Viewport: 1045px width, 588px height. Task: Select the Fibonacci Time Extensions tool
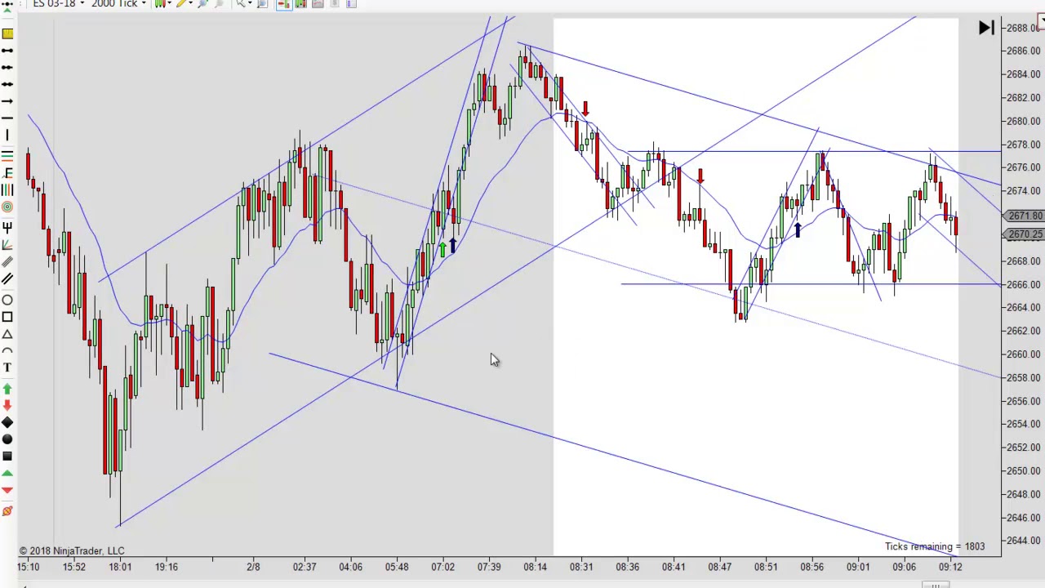point(7,189)
